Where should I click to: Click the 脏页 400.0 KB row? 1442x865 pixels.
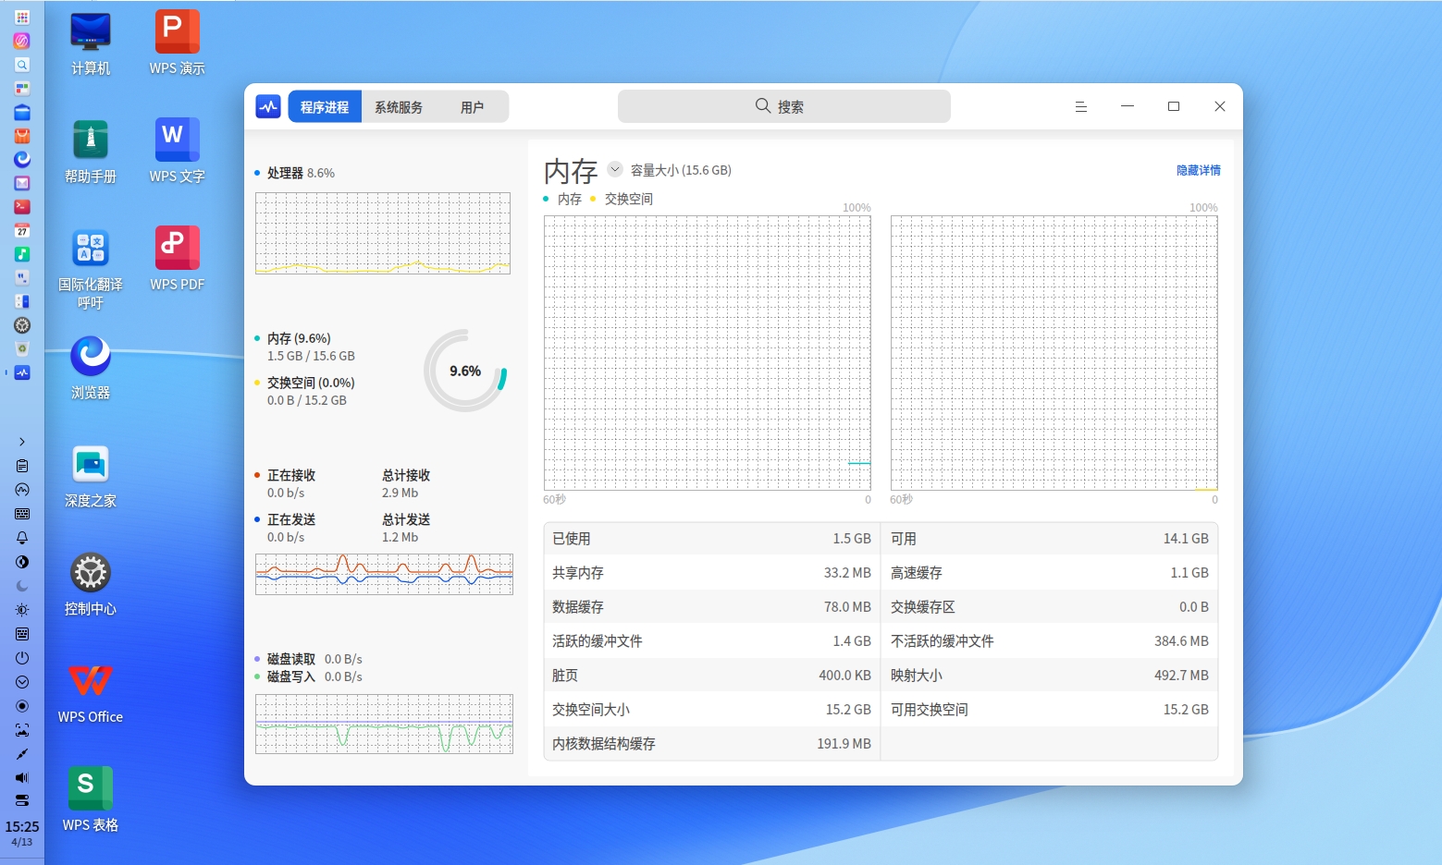coord(712,676)
